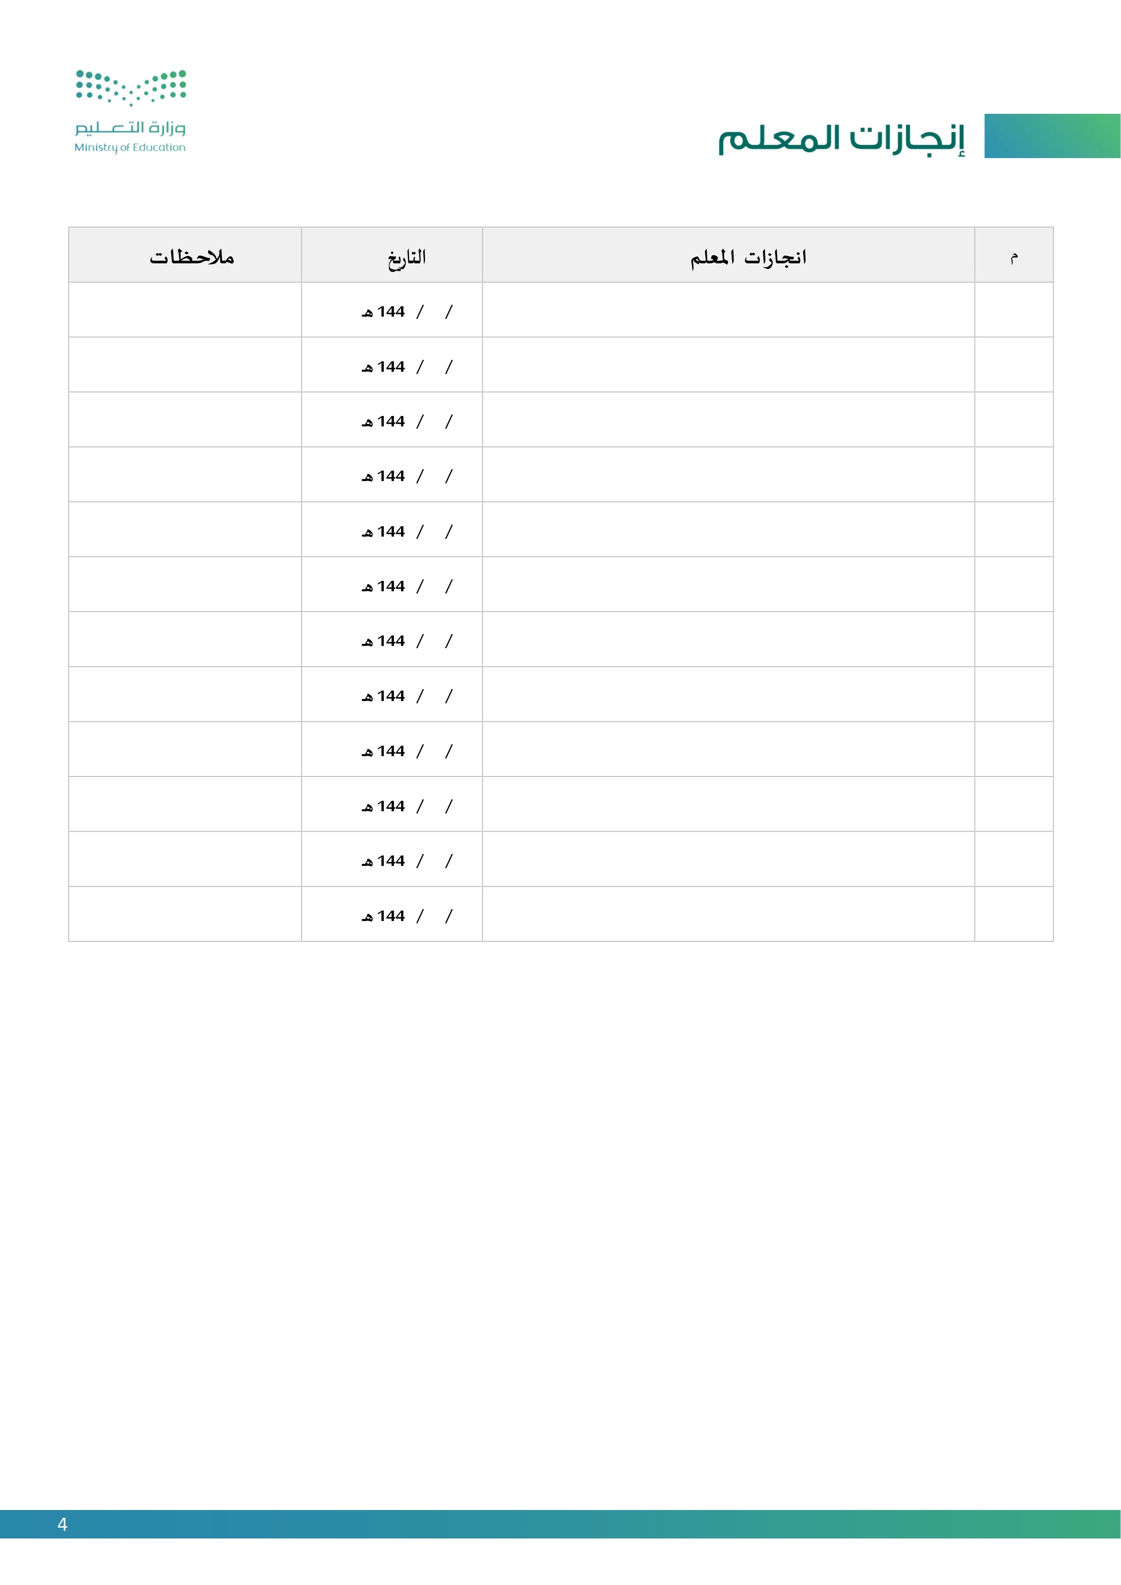The image size is (1121, 1585).
Task: Click the number cell in the third row
Action: point(1014,420)
